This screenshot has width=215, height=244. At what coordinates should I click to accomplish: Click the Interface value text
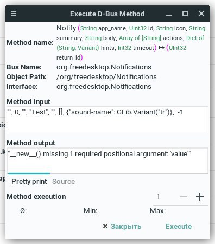coord(104,87)
